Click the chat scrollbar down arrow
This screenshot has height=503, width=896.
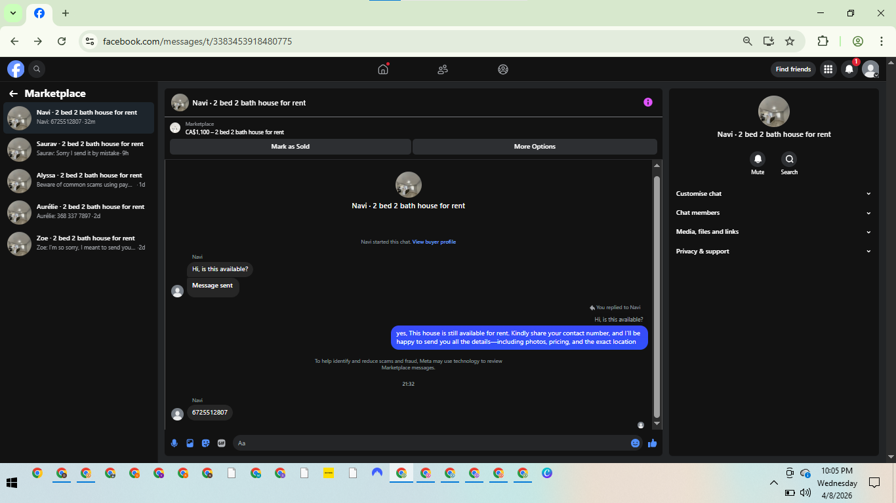(x=657, y=424)
